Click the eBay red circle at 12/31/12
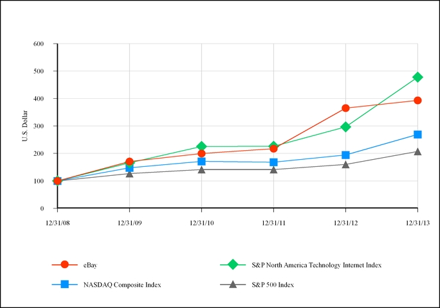The height and width of the screenshot is (308, 440). [x=345, y=108]
